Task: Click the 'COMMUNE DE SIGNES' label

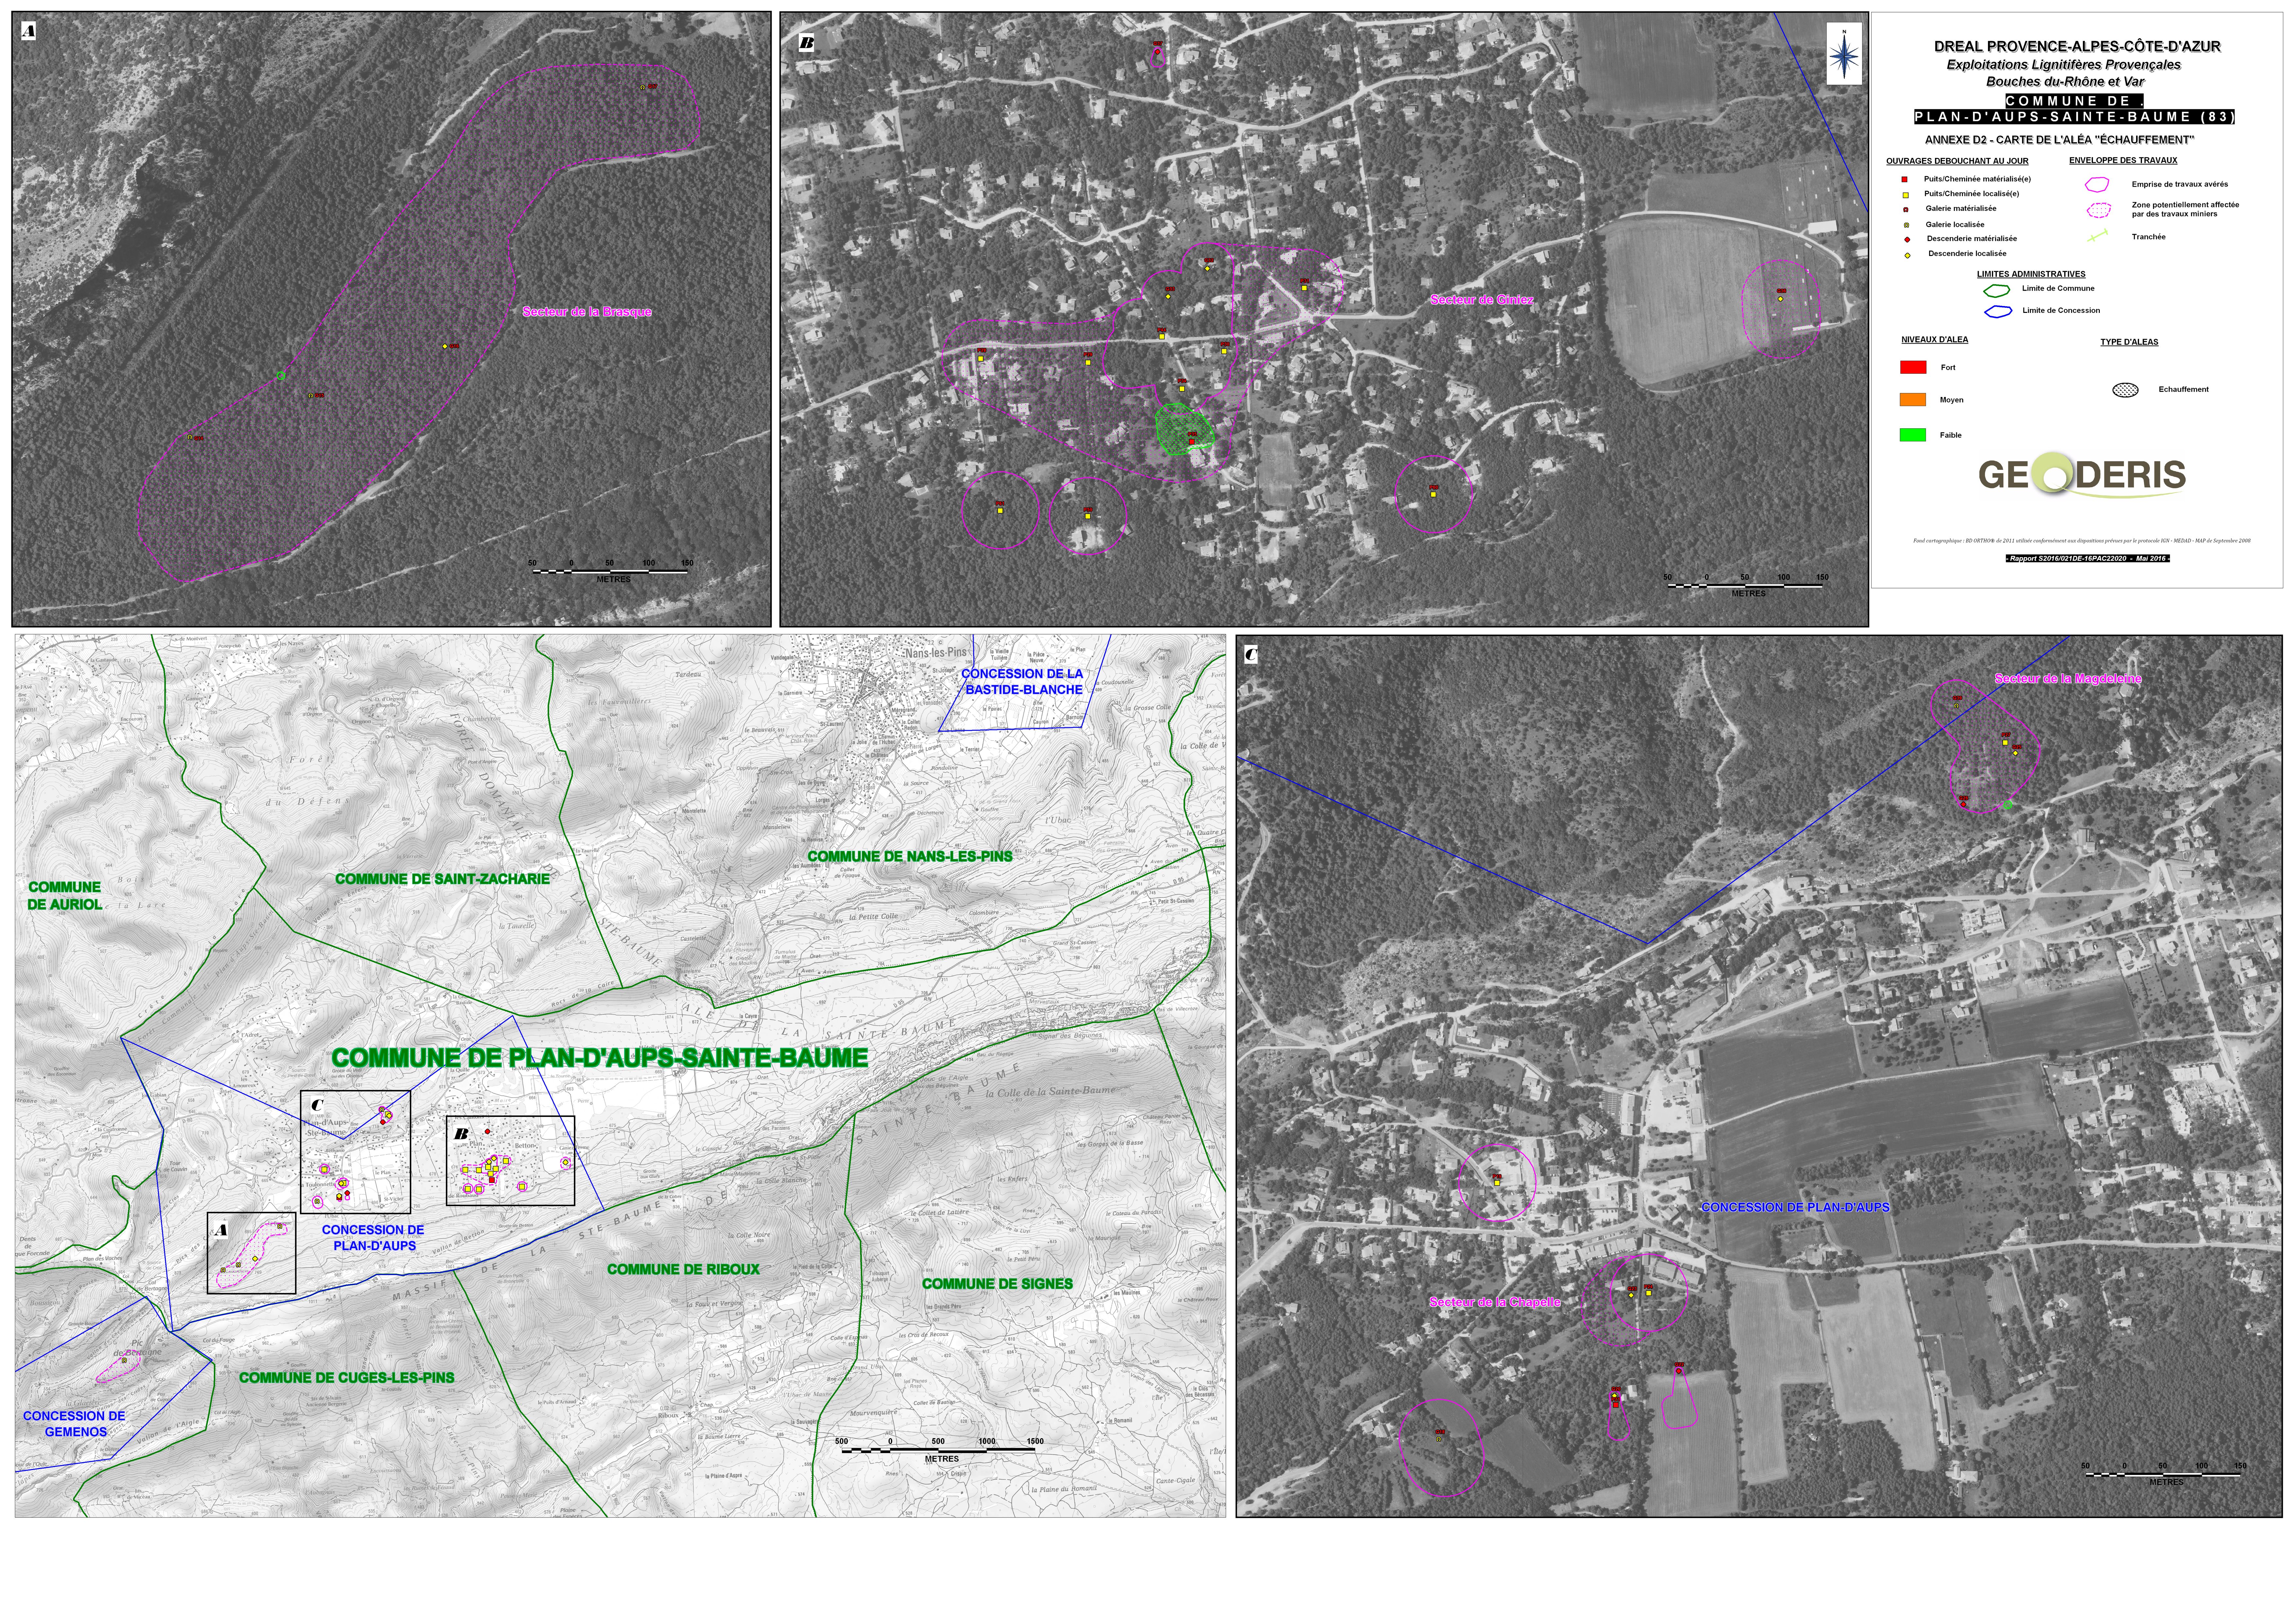Action: (997, 1284)
